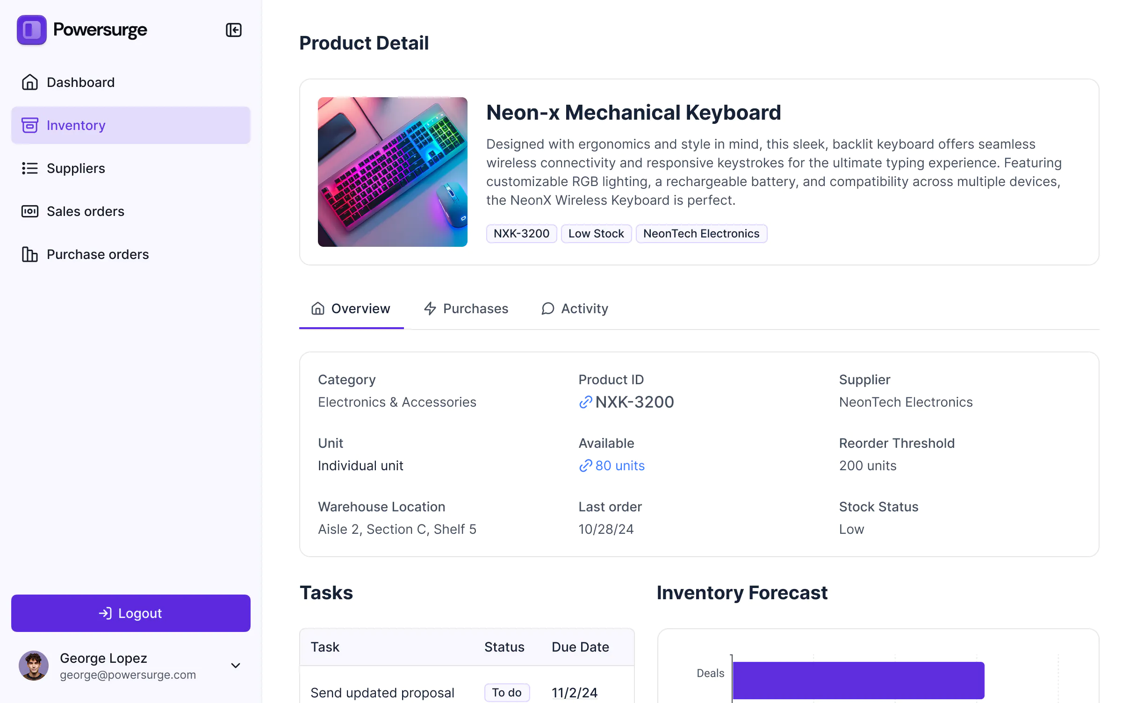Open Purchase orders via its chart icon
The image size is (1137, 703).
(x=29, y=254)
